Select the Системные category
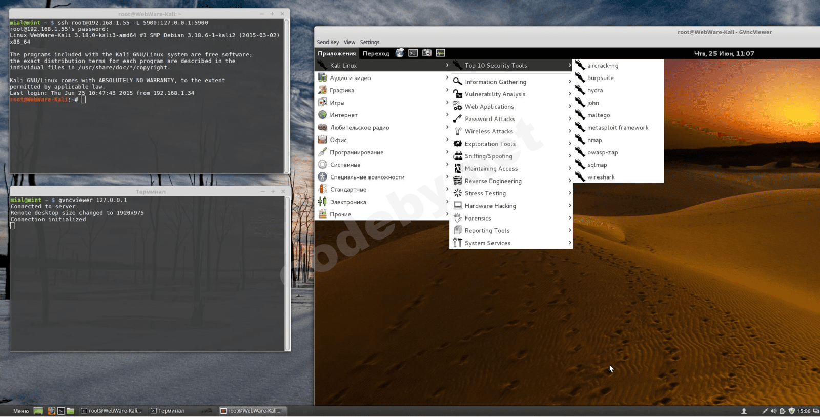 [383, 165]
